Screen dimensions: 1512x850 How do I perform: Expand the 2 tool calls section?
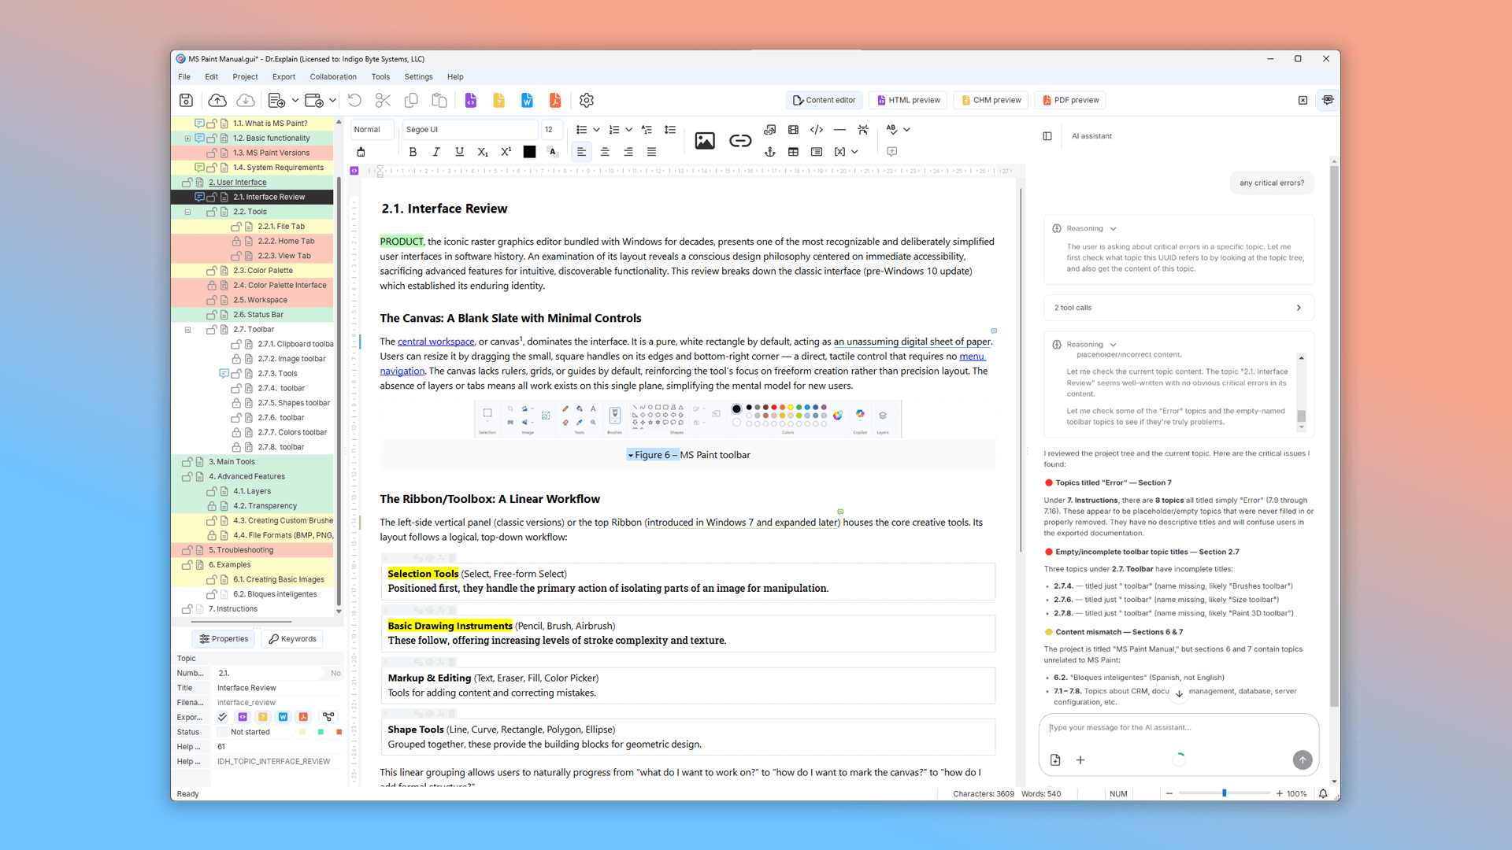tap(1178, 308)
